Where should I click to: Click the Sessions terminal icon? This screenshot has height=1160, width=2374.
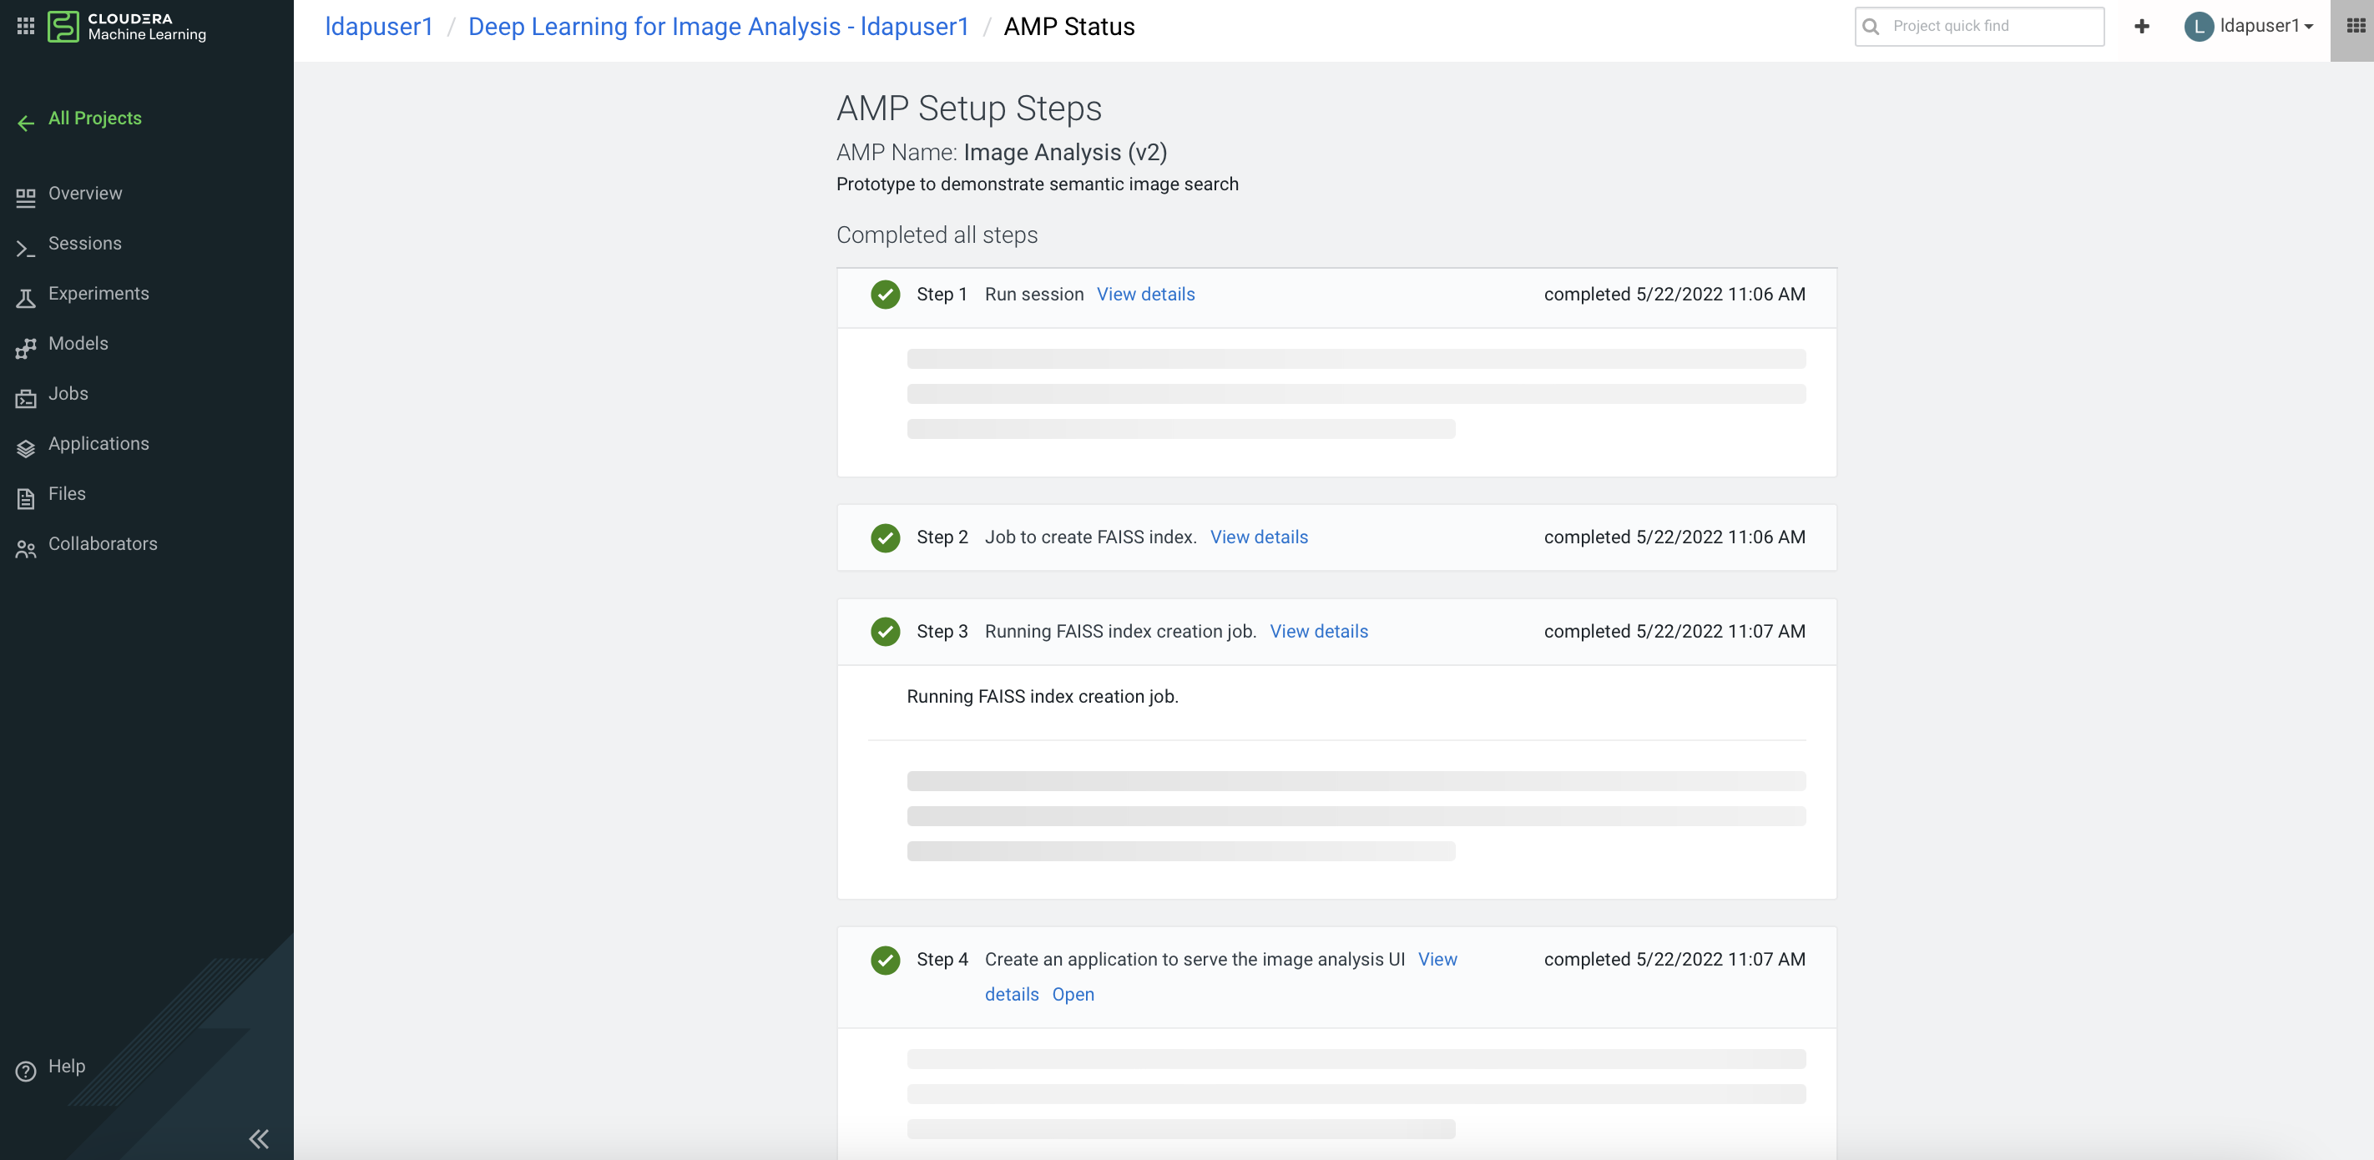25,247
